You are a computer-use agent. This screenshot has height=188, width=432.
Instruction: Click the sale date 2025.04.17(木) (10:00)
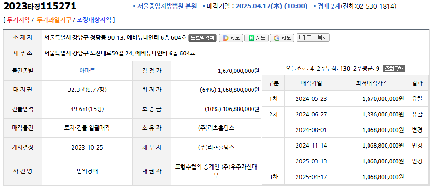pos(271,6)
